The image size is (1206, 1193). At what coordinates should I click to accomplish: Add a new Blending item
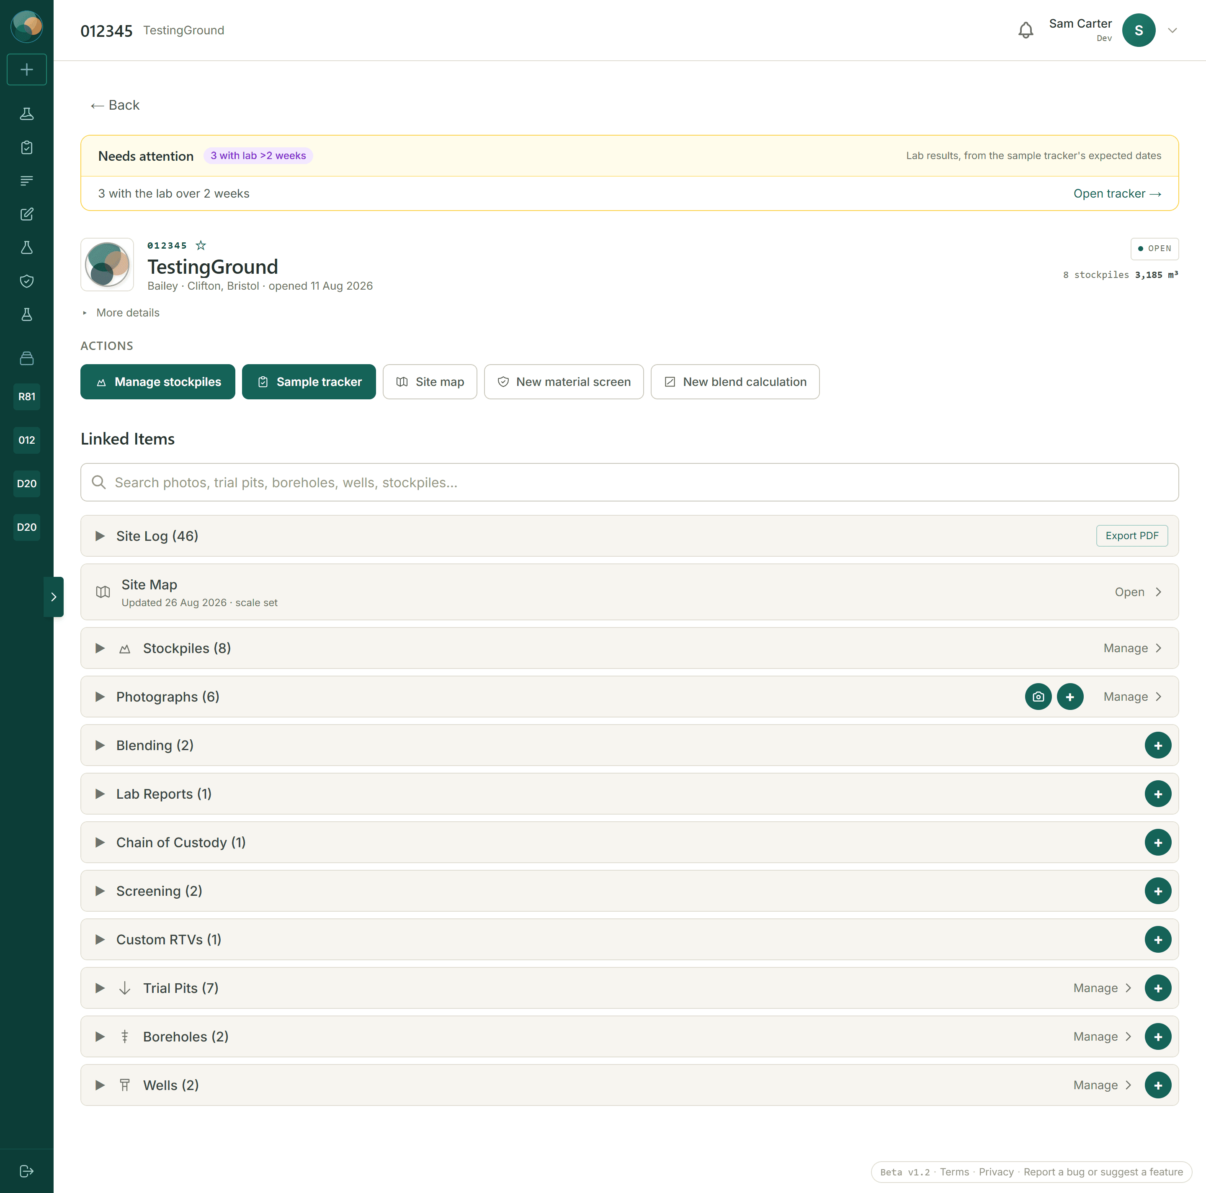[x=1158, y=745]
